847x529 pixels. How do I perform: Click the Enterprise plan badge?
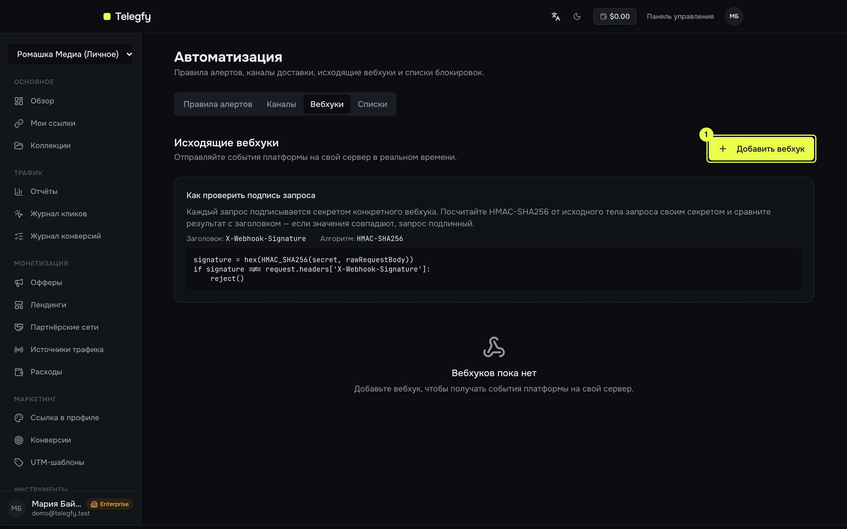[110, 504]
